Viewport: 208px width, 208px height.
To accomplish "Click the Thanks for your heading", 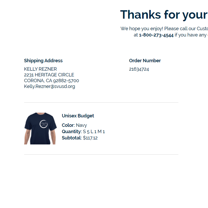I will point(164,15).
